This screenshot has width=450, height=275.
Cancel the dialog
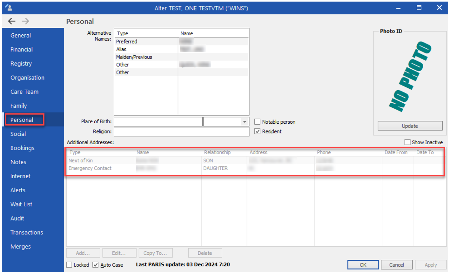pyautogui.click(x=396, y=265)
